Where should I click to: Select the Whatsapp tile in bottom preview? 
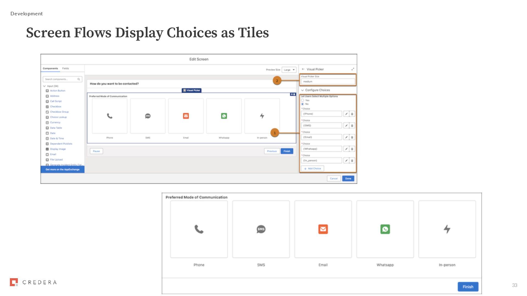coord(385,229)
